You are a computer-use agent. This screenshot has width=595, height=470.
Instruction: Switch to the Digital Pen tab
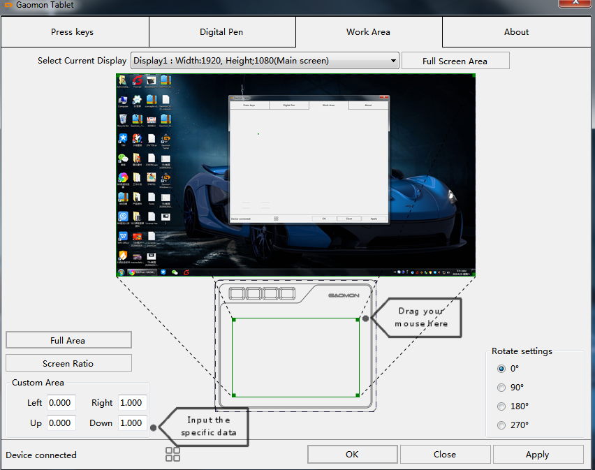222,32
